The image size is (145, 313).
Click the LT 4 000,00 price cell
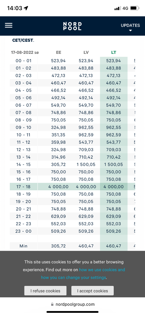coord(113,187)
